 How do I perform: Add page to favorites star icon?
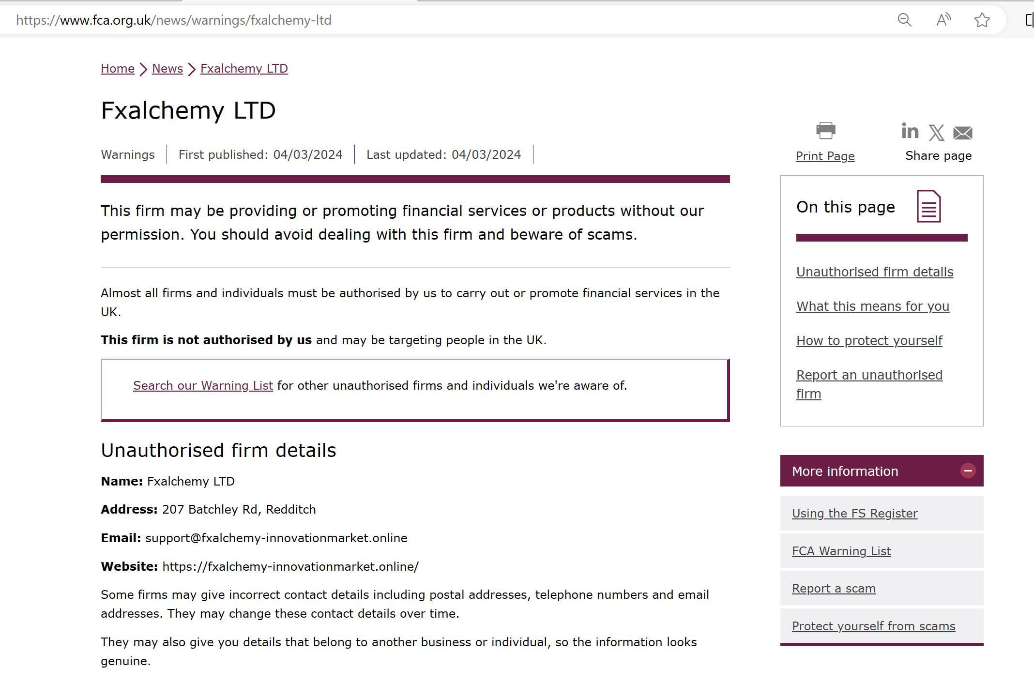982,20
